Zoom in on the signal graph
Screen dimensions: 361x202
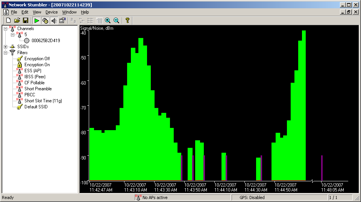108,20
